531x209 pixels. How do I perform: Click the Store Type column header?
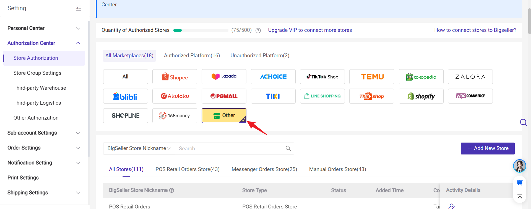pyautogui.click(x=254, y=190)
